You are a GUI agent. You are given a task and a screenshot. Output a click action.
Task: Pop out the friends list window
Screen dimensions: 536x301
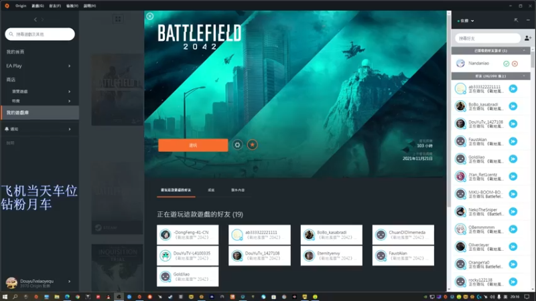pos(516,21)
